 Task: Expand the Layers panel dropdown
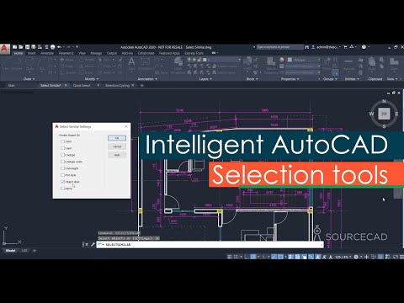tap(205, 79)
